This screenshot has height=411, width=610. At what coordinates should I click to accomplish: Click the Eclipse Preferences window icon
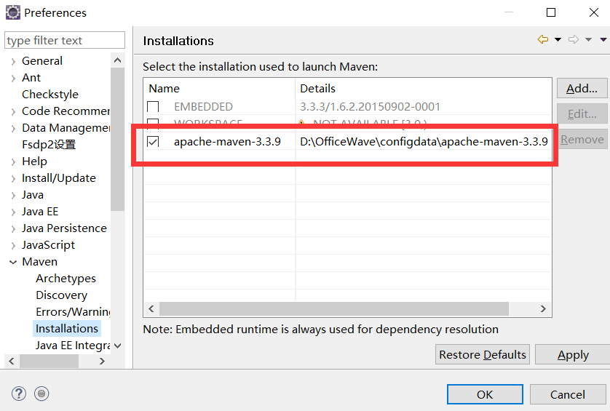tap(12, 12)
